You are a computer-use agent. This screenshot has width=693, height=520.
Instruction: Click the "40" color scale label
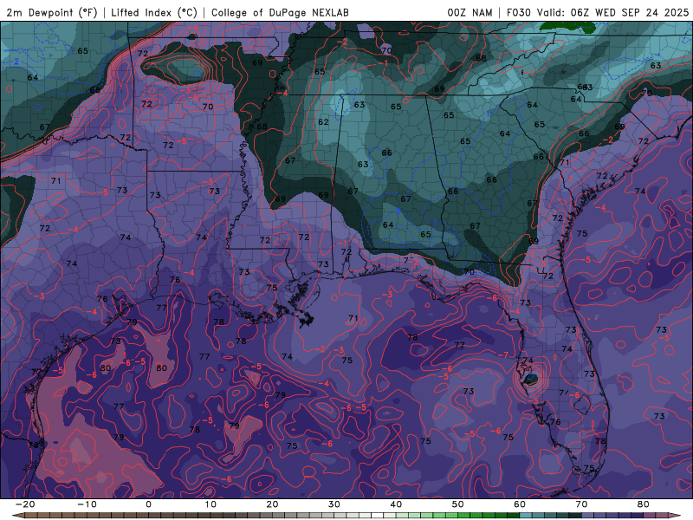[396, 504]
